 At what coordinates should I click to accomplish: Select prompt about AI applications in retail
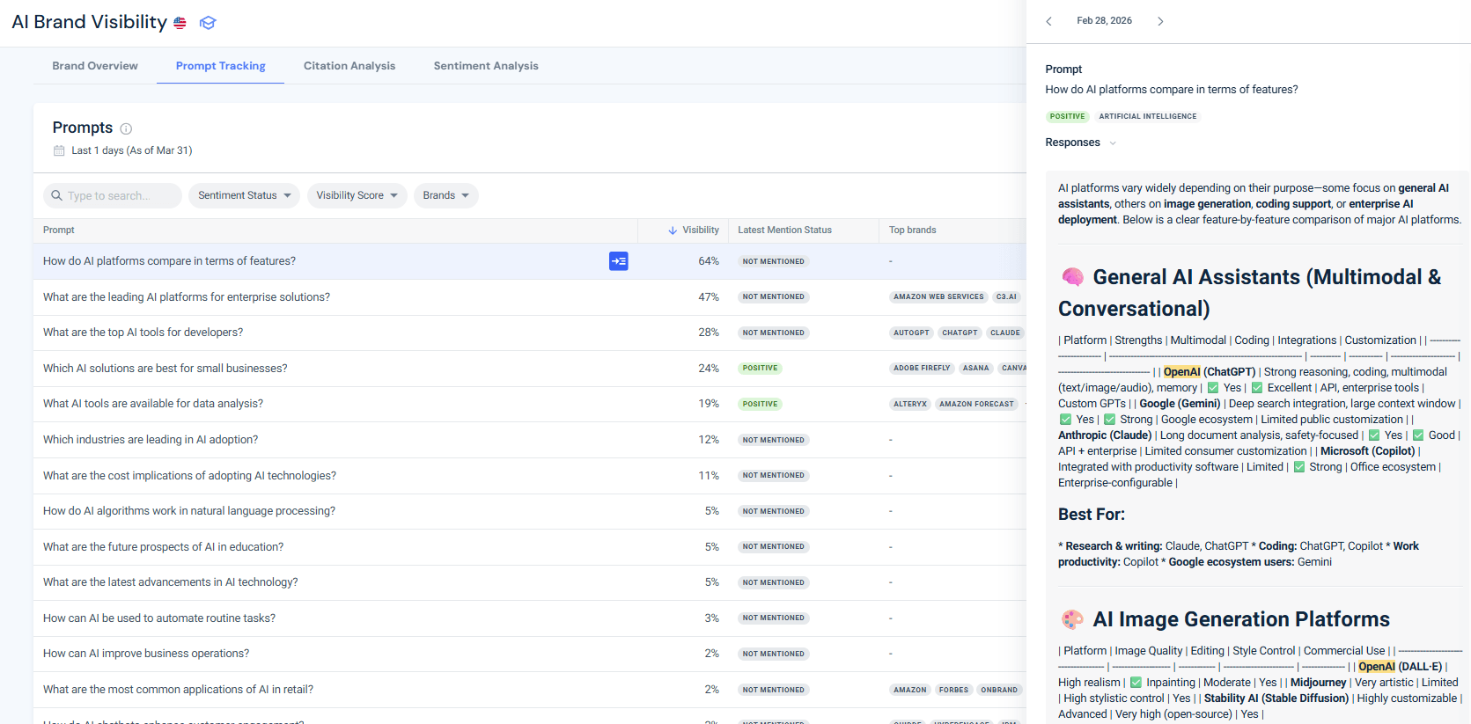[x=178, y=690]
